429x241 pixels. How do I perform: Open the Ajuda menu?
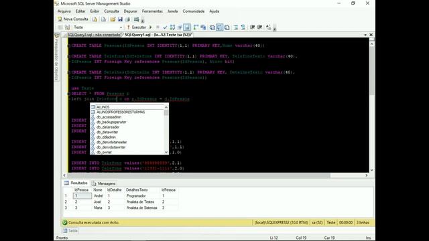coord(214,11)
